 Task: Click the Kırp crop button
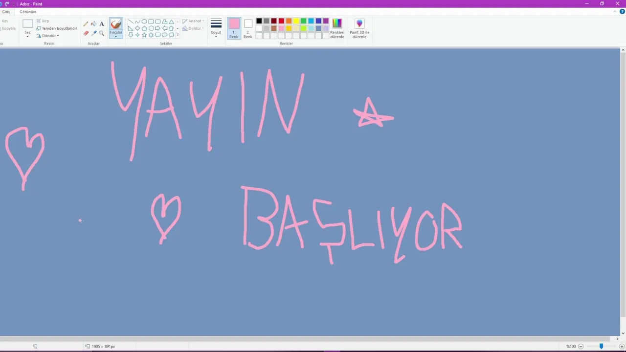click(43, 21)
